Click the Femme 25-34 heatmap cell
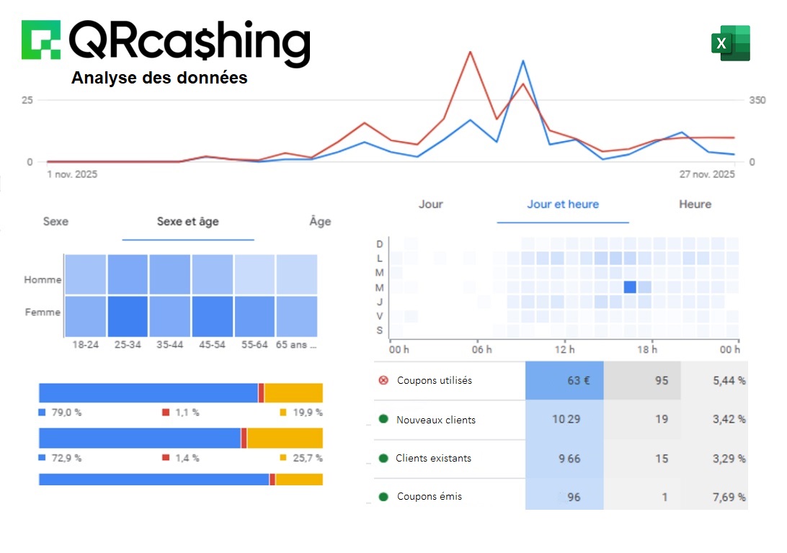787x553 pixels. [128, 316]
